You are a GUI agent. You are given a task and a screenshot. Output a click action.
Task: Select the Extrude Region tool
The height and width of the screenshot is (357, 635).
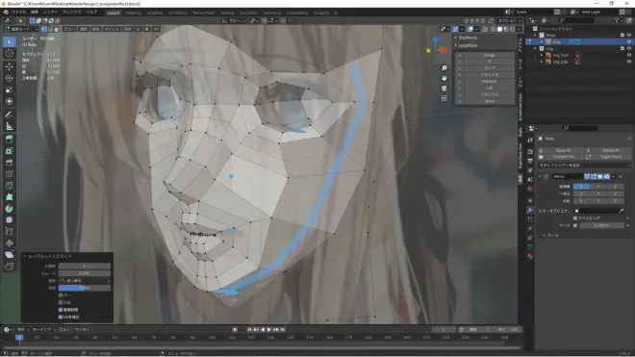(x=10, y=140)
